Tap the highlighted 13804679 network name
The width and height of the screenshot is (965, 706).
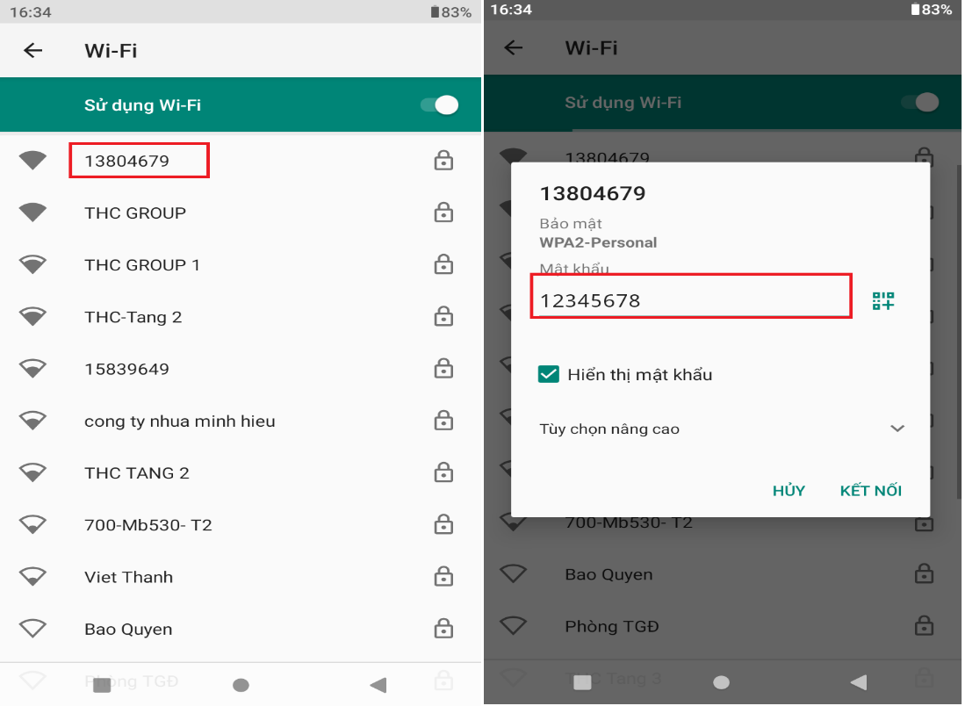[x=127, y=161]
